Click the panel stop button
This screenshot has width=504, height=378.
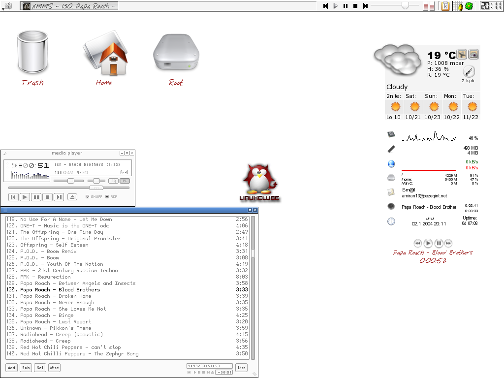click(x=355, y=6)
